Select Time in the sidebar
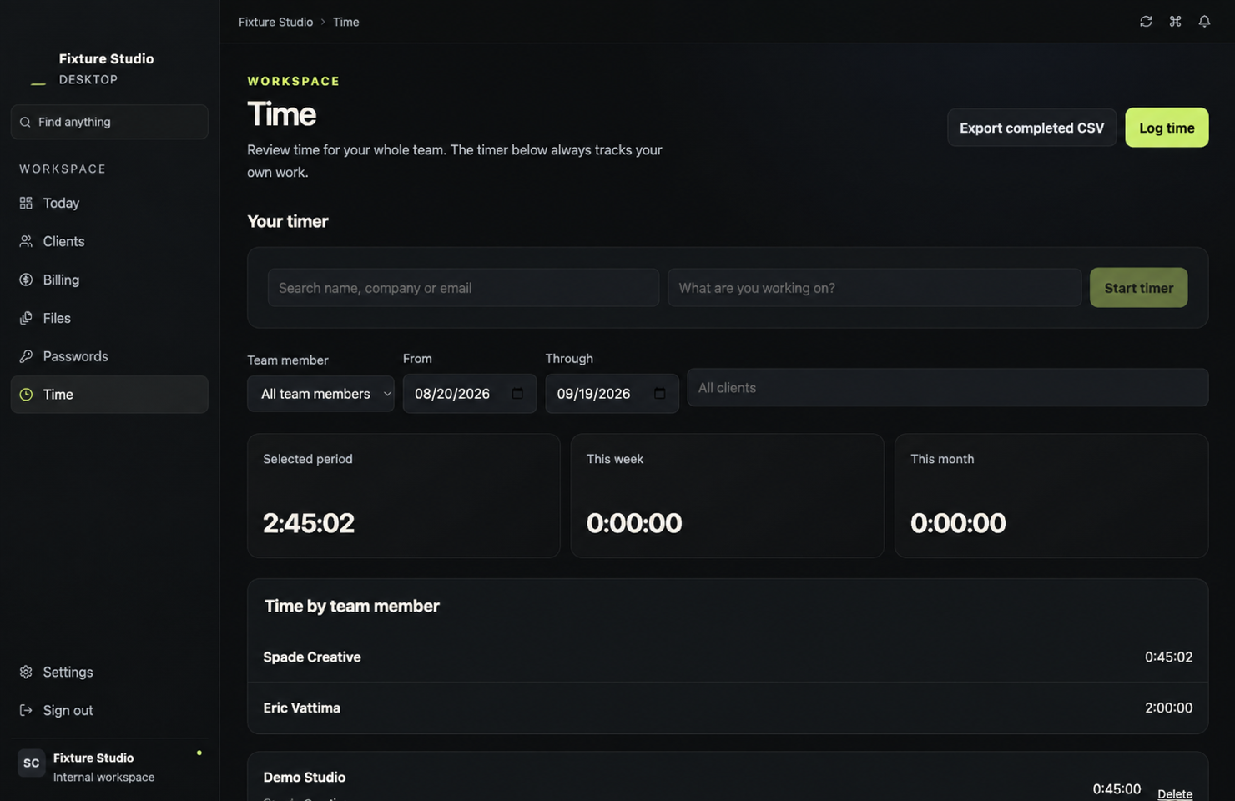 109,395
